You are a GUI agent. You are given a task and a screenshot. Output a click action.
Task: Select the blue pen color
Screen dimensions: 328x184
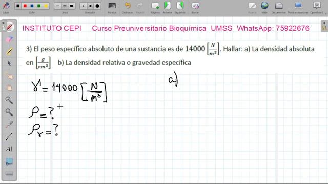coord(32,6)
